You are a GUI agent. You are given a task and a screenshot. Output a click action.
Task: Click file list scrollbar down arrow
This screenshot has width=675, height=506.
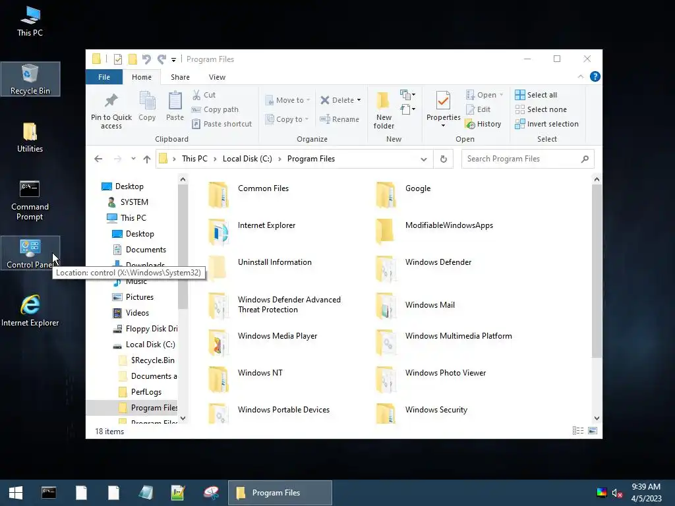pos(597,418)
